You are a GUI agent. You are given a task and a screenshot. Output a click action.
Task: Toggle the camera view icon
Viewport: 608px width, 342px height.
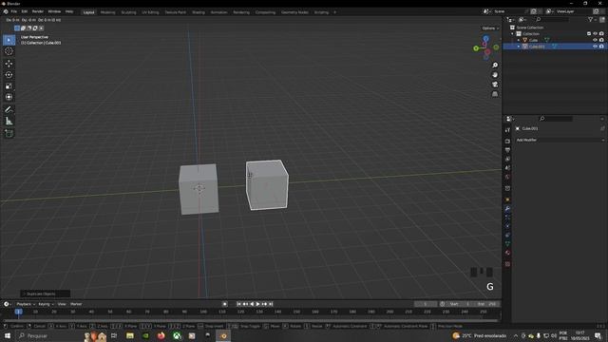[495, 85]
